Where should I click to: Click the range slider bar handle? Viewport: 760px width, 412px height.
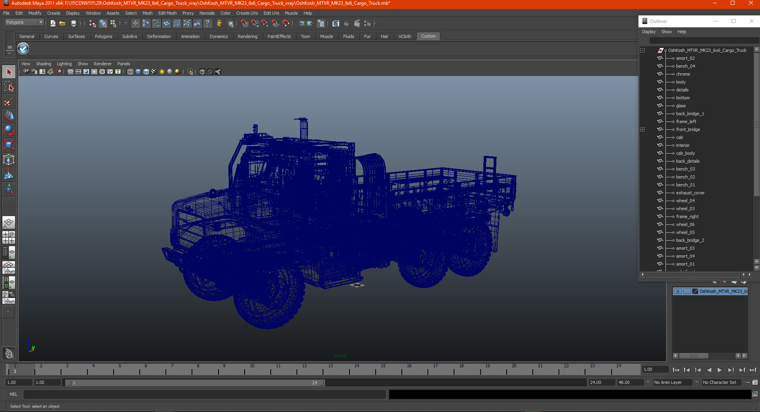tap(195, 383)
